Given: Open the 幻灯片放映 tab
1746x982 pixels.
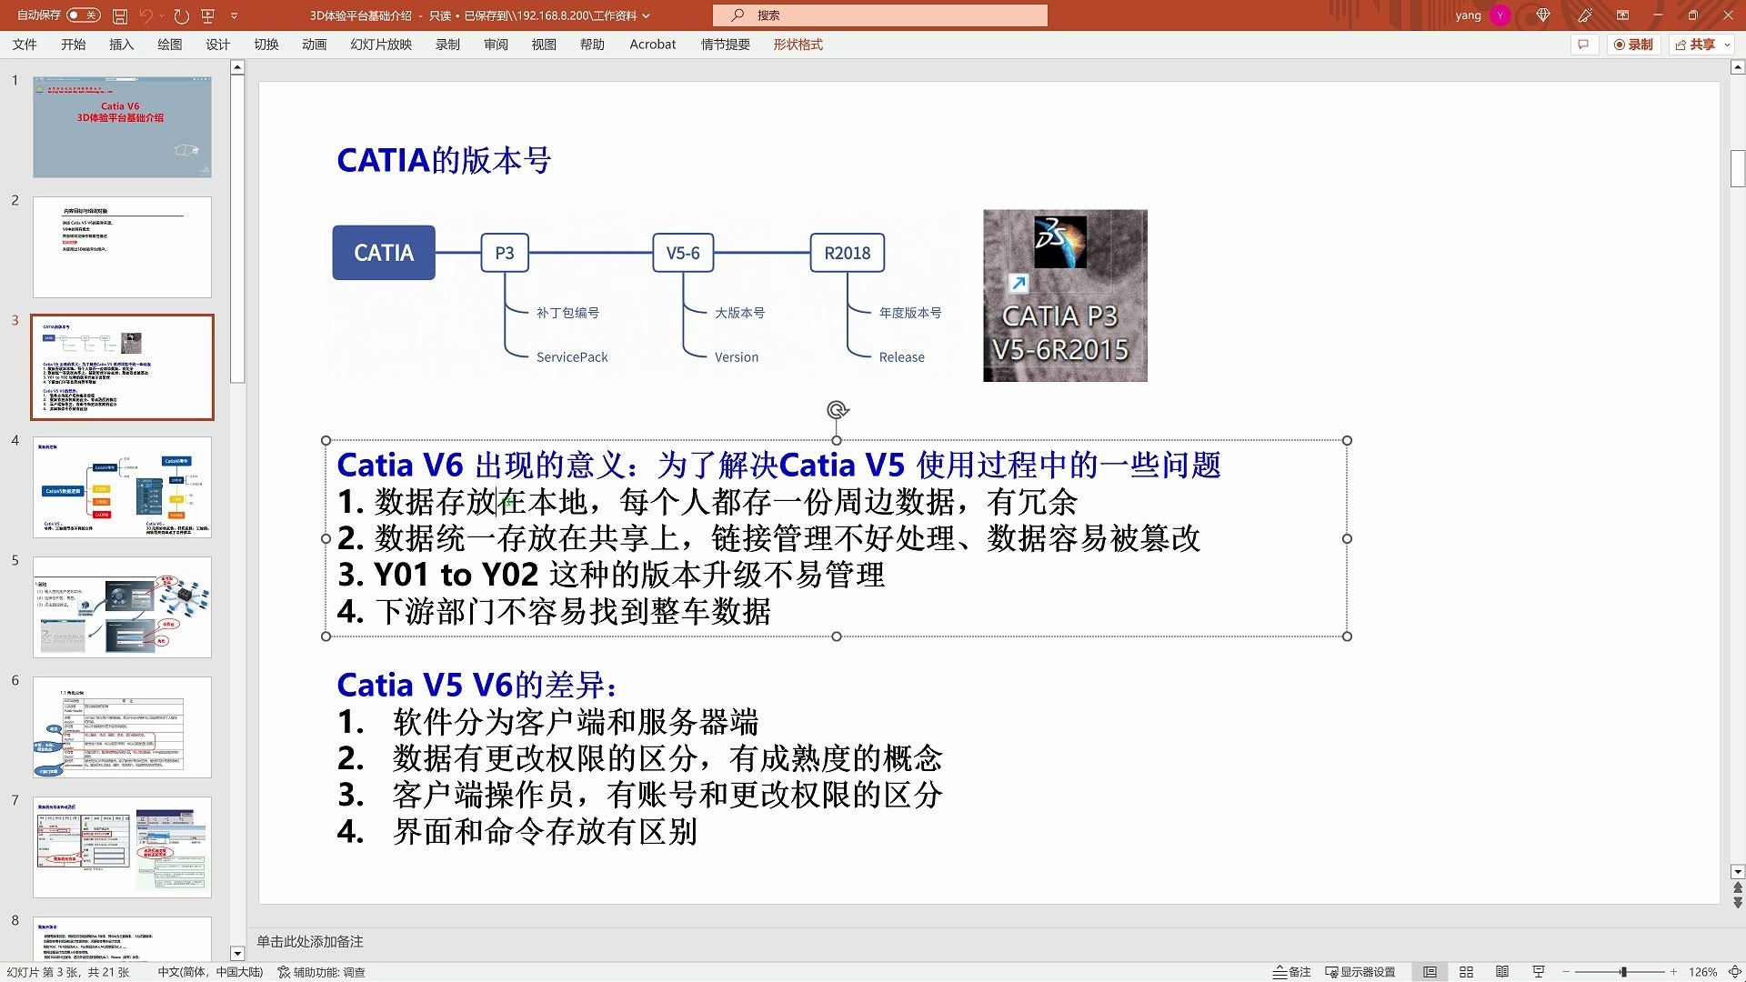Looking at the screenshot, I should click(x=381, y=45).
